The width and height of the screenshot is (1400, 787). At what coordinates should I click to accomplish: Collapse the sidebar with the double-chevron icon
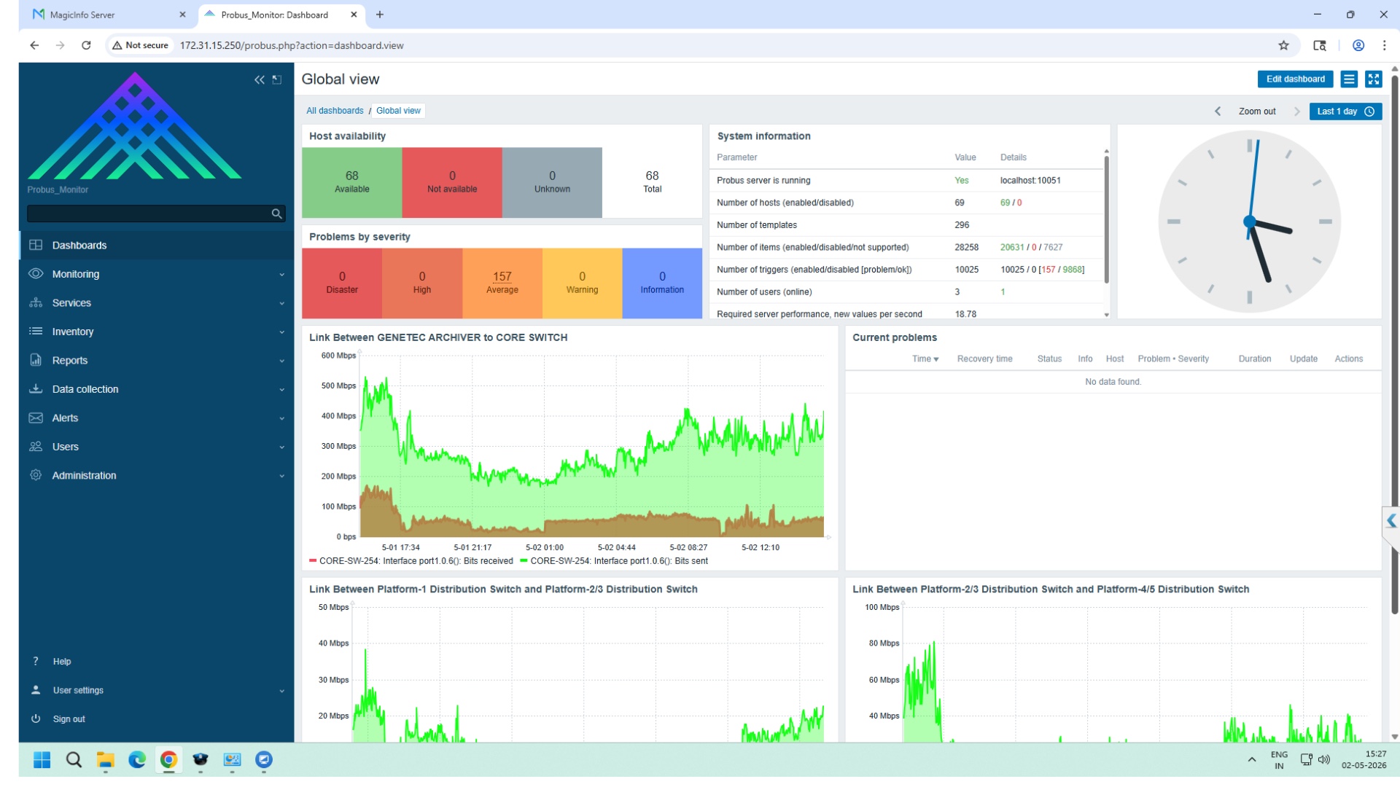point(259,80)
